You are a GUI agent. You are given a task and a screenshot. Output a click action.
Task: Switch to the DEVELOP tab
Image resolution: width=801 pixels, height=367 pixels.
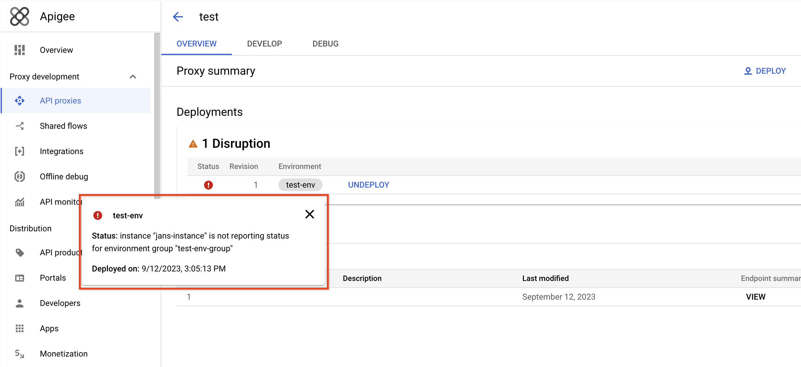pyautogui.click(x=264, y=44)
